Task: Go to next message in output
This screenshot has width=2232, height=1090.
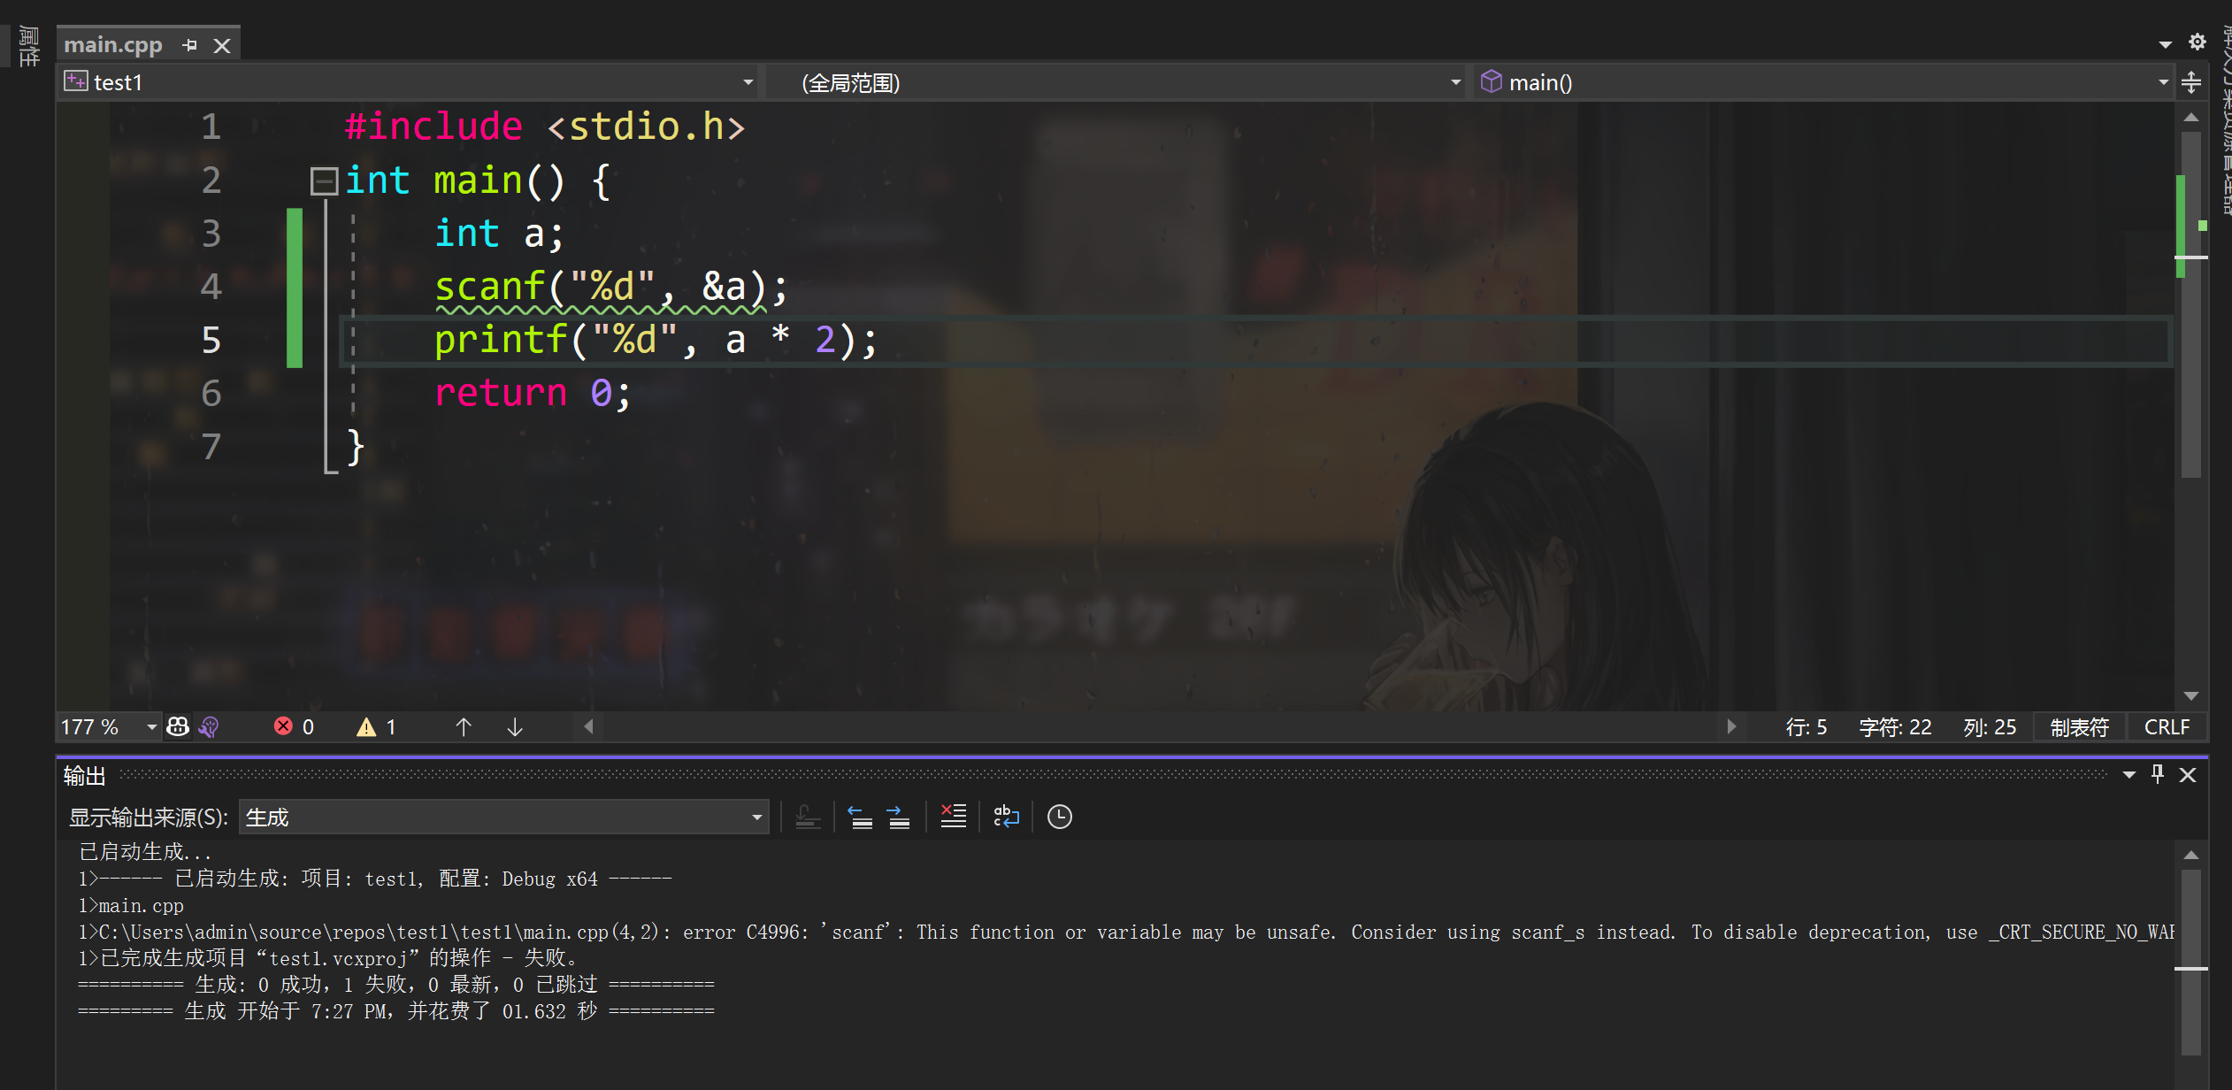Action: click(899, 816)
